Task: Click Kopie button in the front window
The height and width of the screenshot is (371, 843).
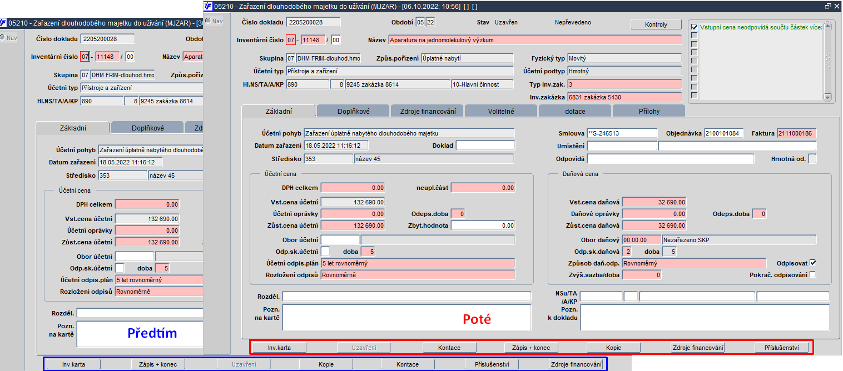Action: coord(614,348)
